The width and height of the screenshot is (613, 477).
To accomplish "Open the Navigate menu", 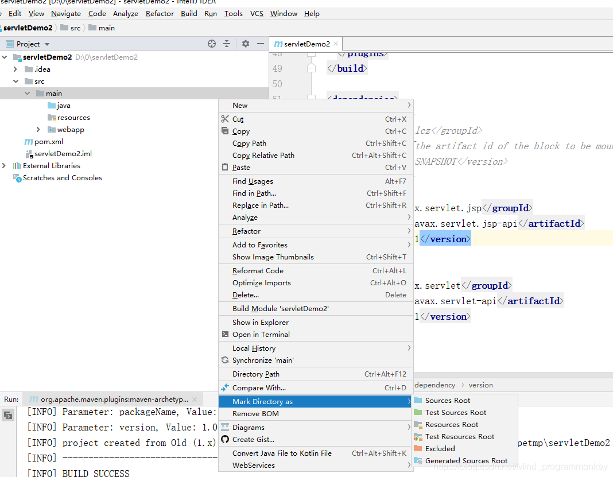I will tap(65, 14).
